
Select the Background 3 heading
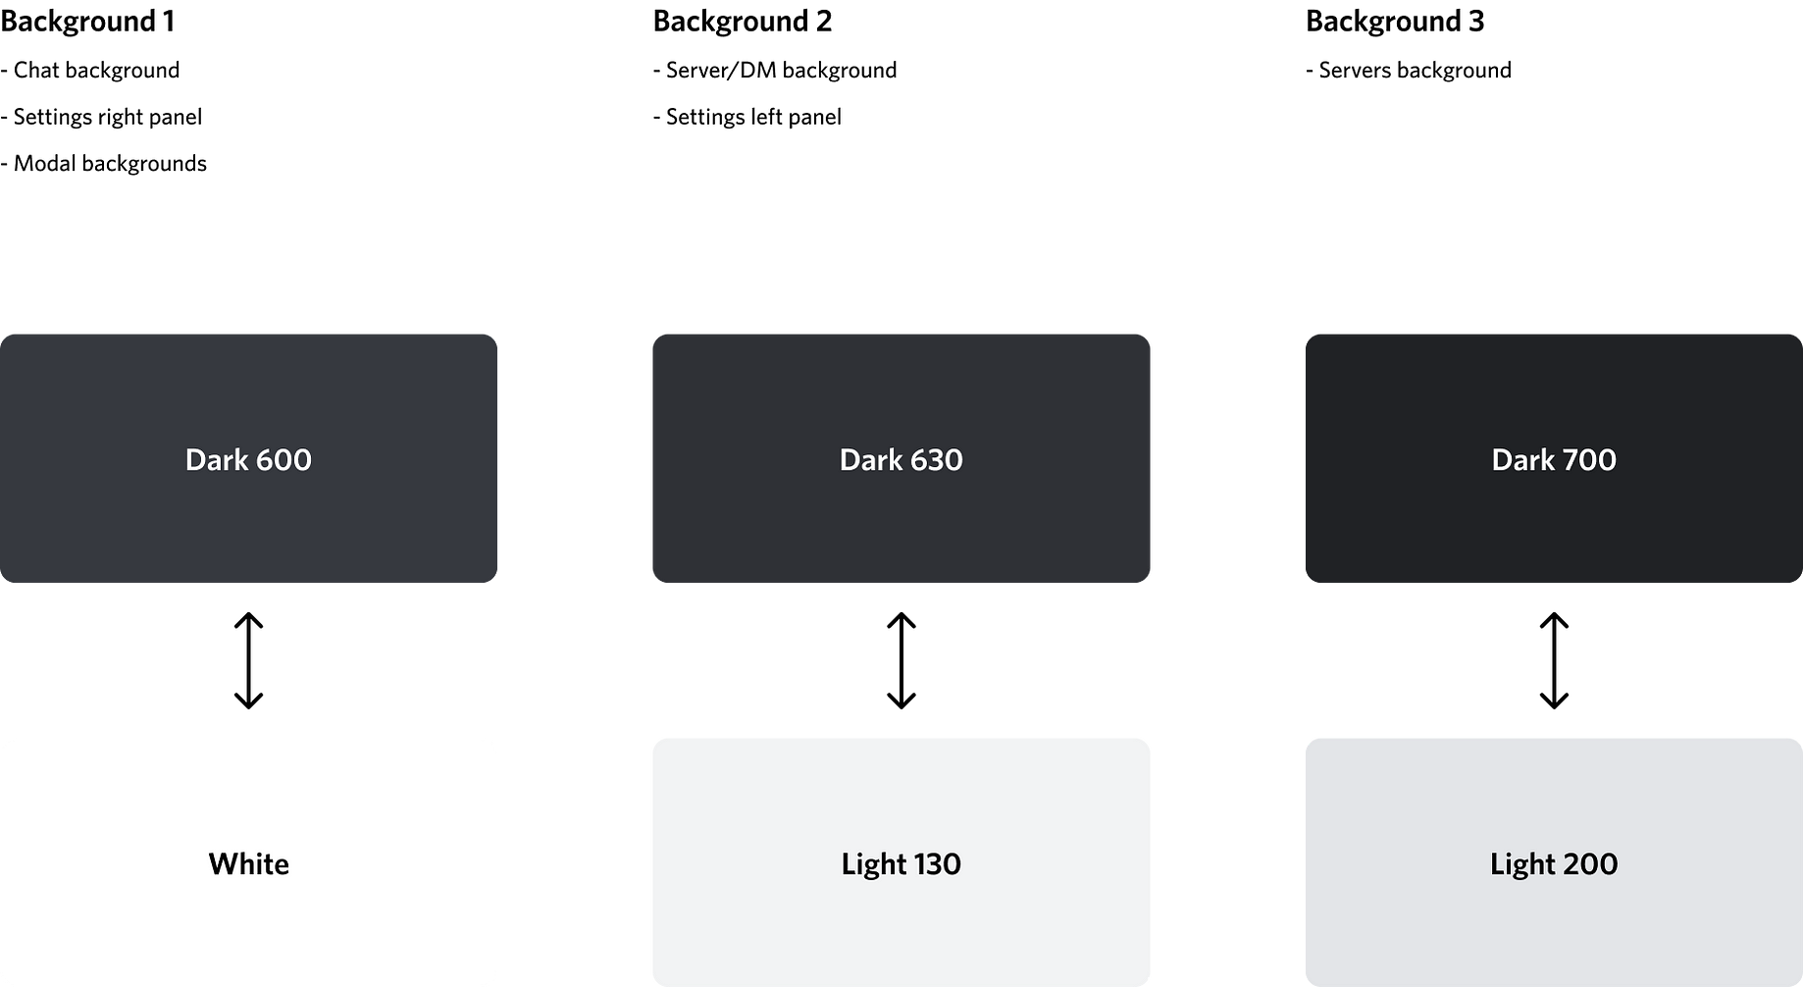1395,22
